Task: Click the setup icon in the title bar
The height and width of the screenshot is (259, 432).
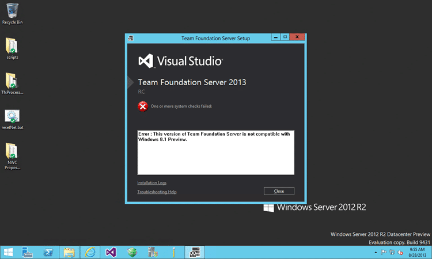Action: click(131, 38)
